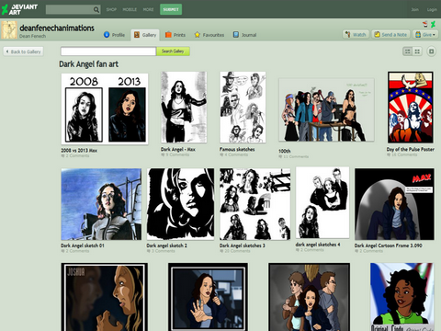The width and height of the screenshot is (441, 331).
Task: Open the Prints tab
Action: pos(175,35)
